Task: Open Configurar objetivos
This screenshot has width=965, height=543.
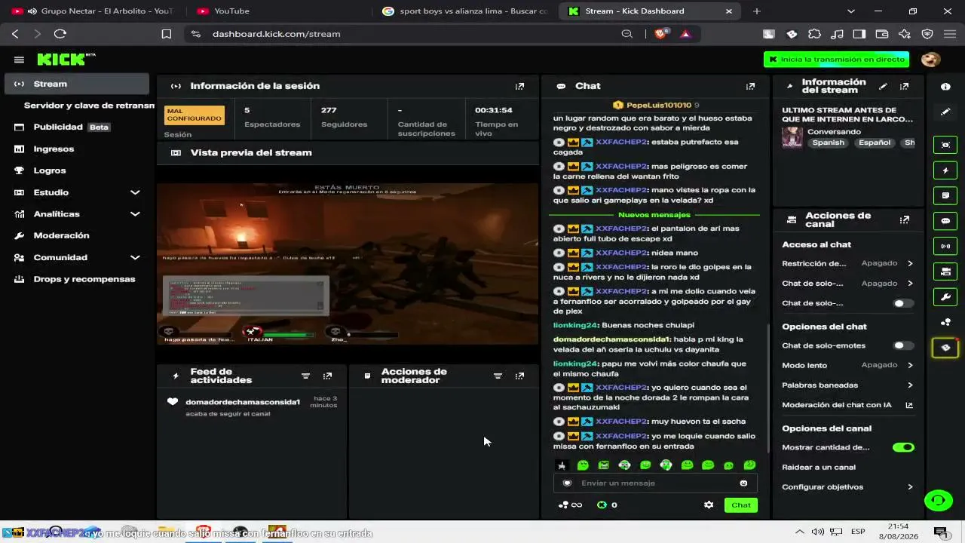Action: tap(847, 486)
